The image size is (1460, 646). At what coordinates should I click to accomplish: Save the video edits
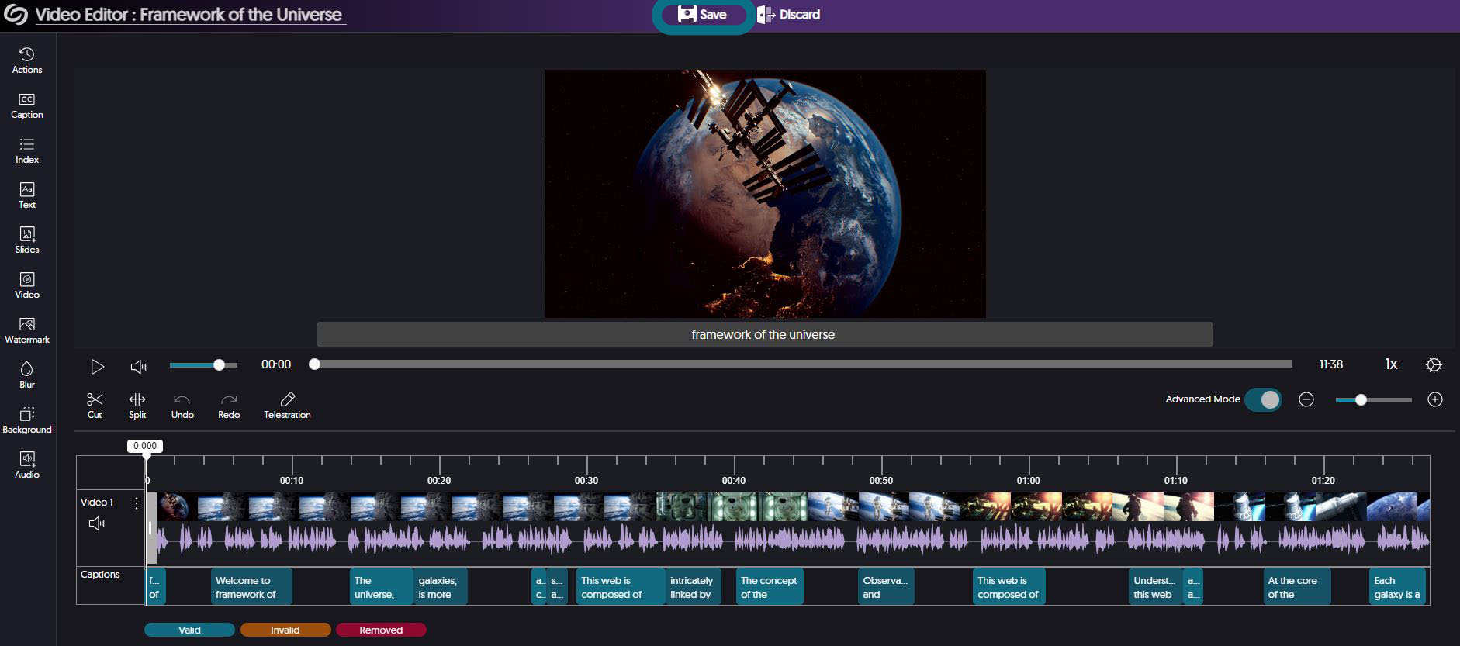point(703,15)
